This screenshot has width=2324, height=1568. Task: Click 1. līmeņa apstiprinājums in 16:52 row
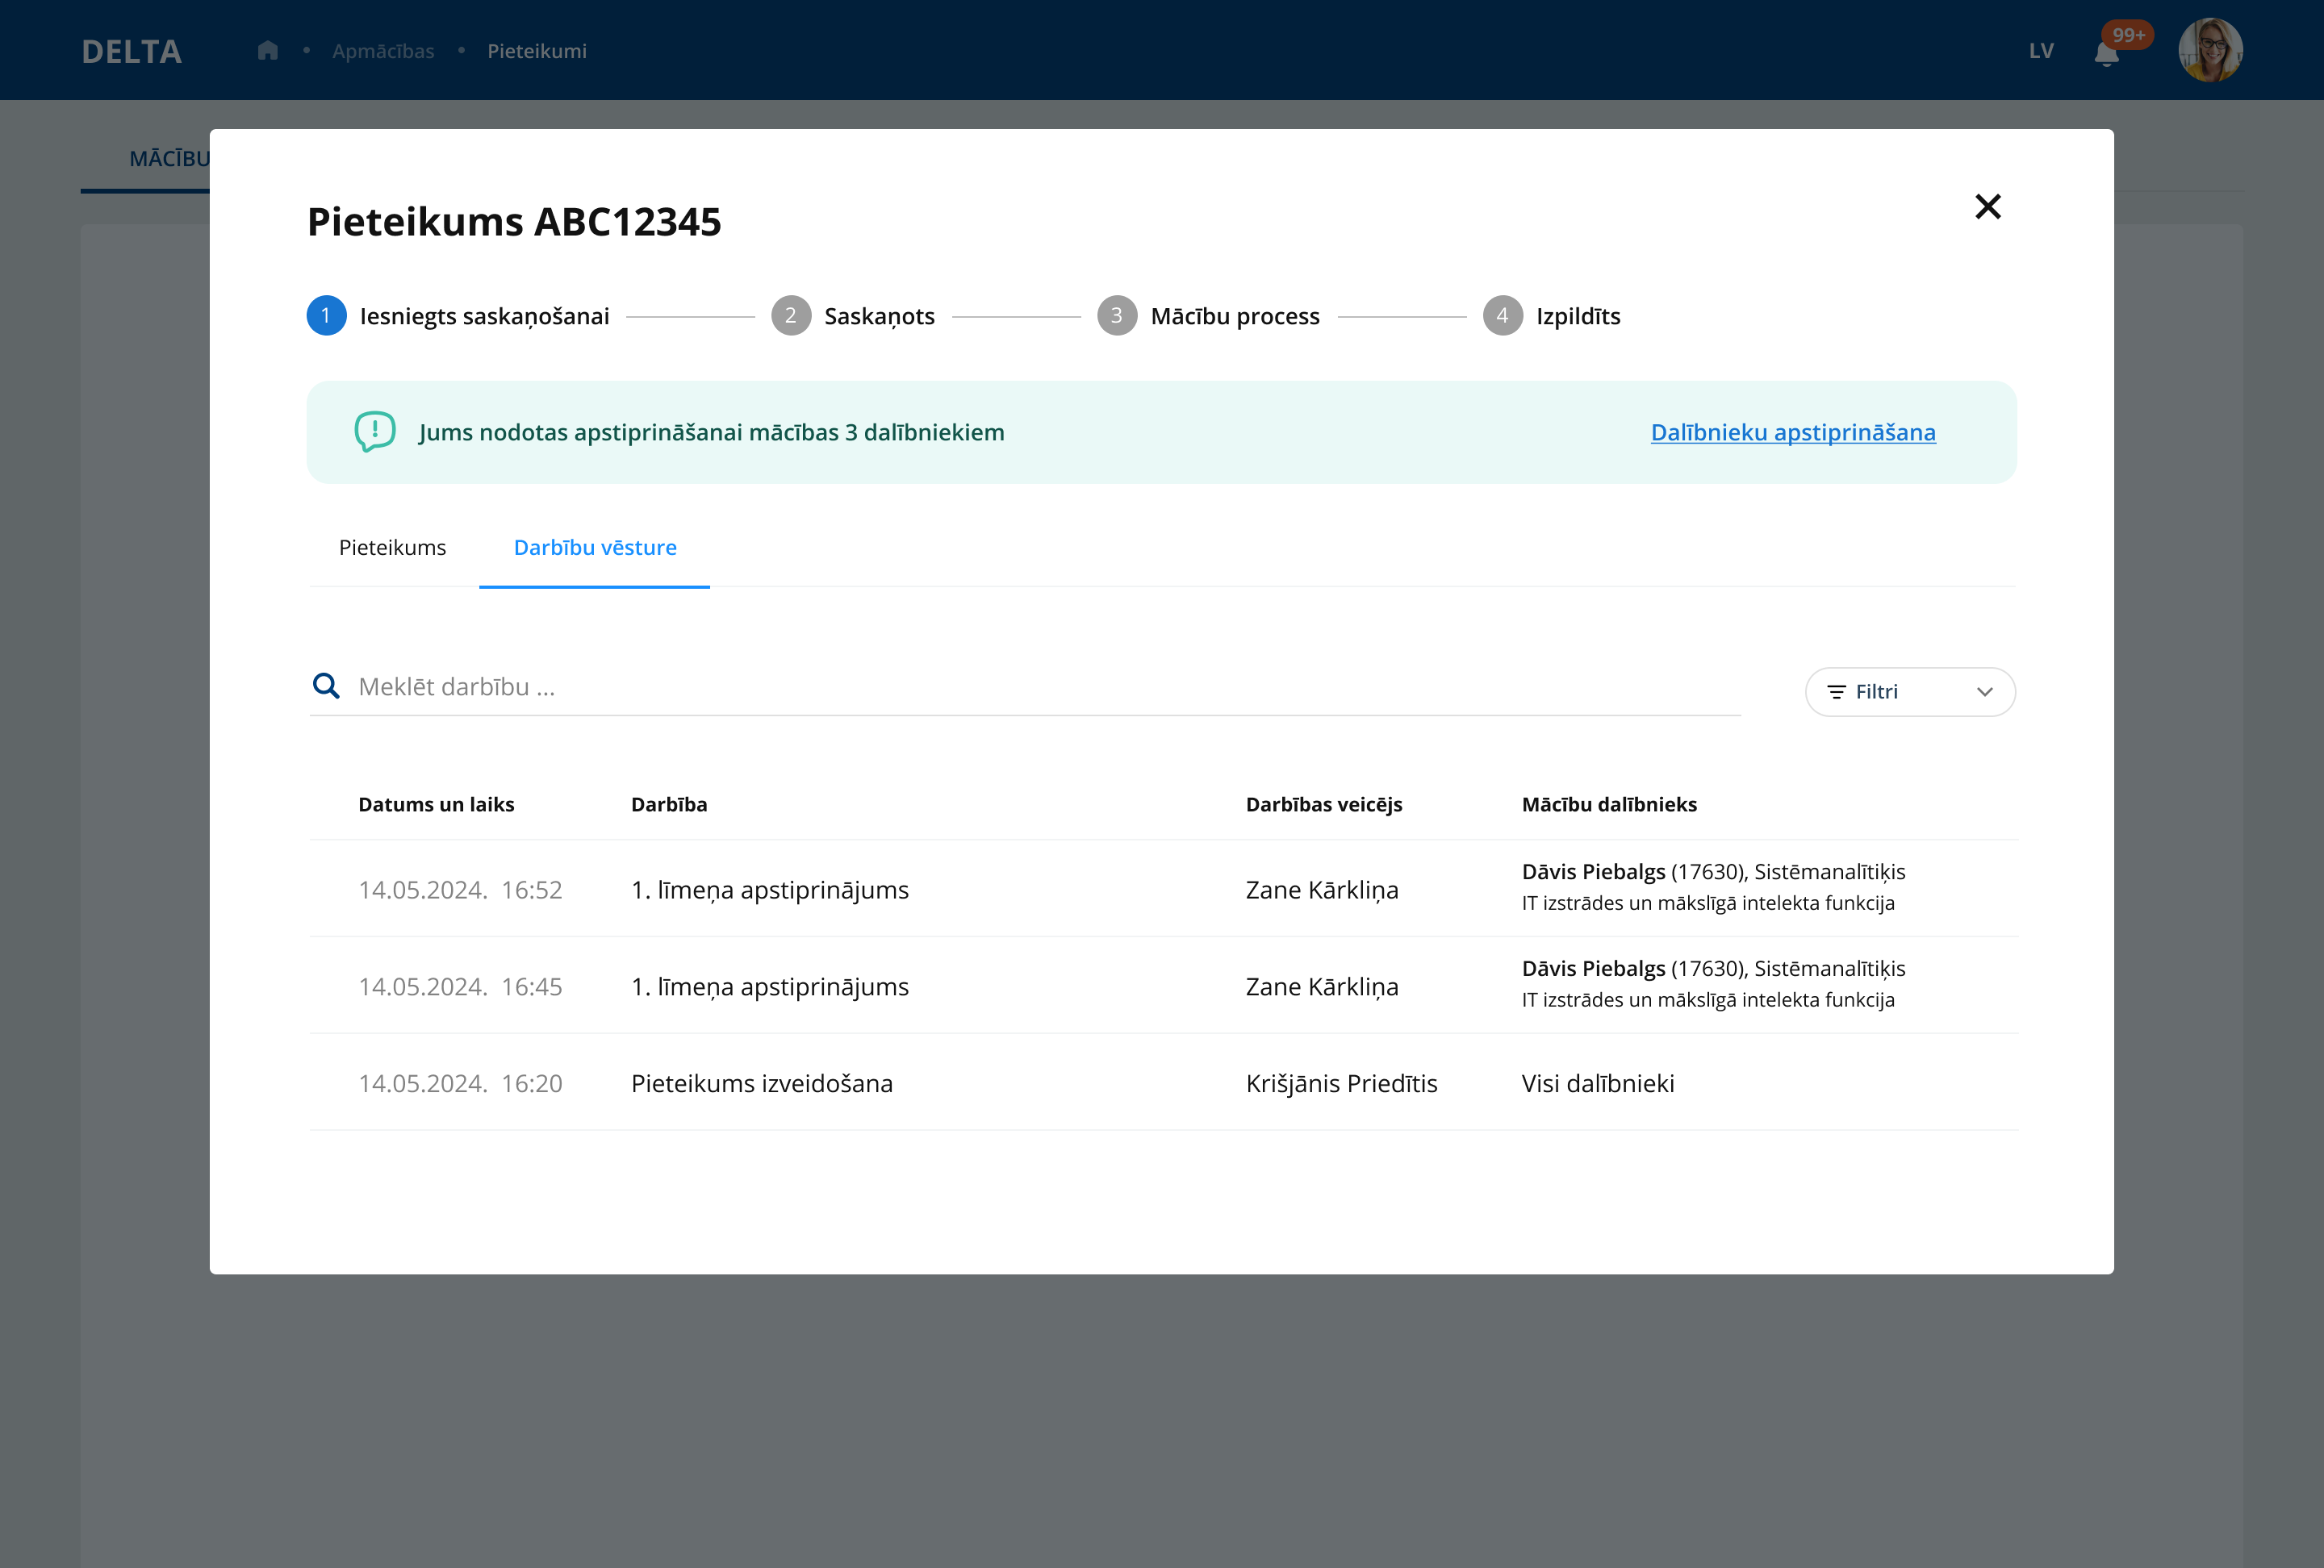tap(770, 890)
